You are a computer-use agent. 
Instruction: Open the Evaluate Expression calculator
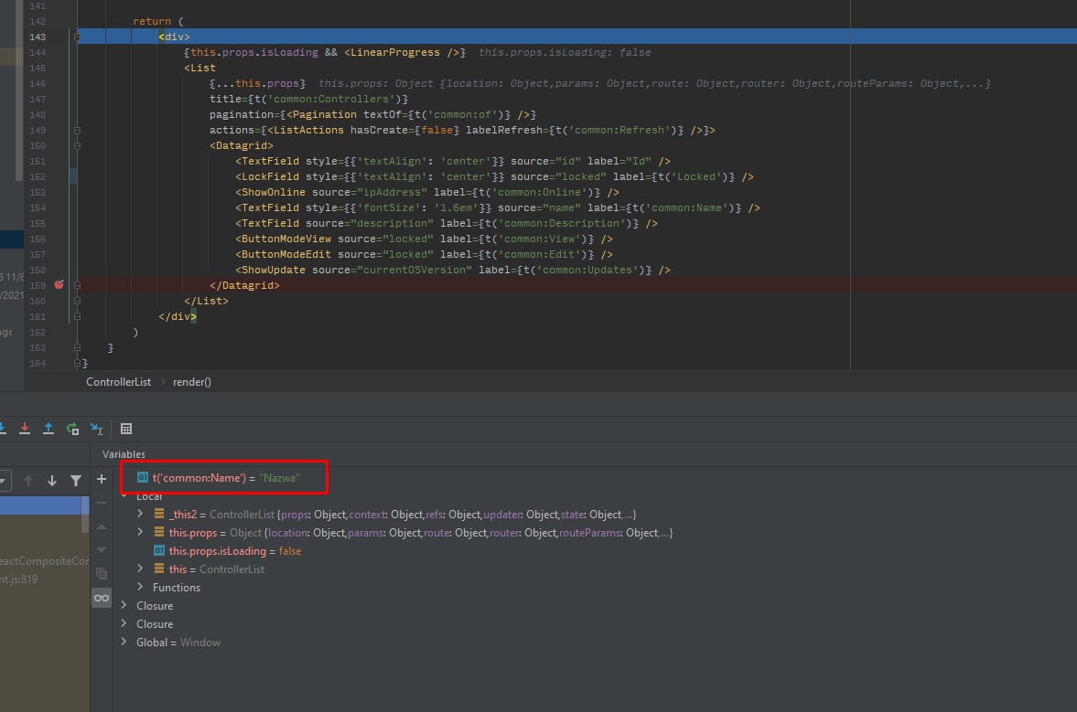point(126,429)
